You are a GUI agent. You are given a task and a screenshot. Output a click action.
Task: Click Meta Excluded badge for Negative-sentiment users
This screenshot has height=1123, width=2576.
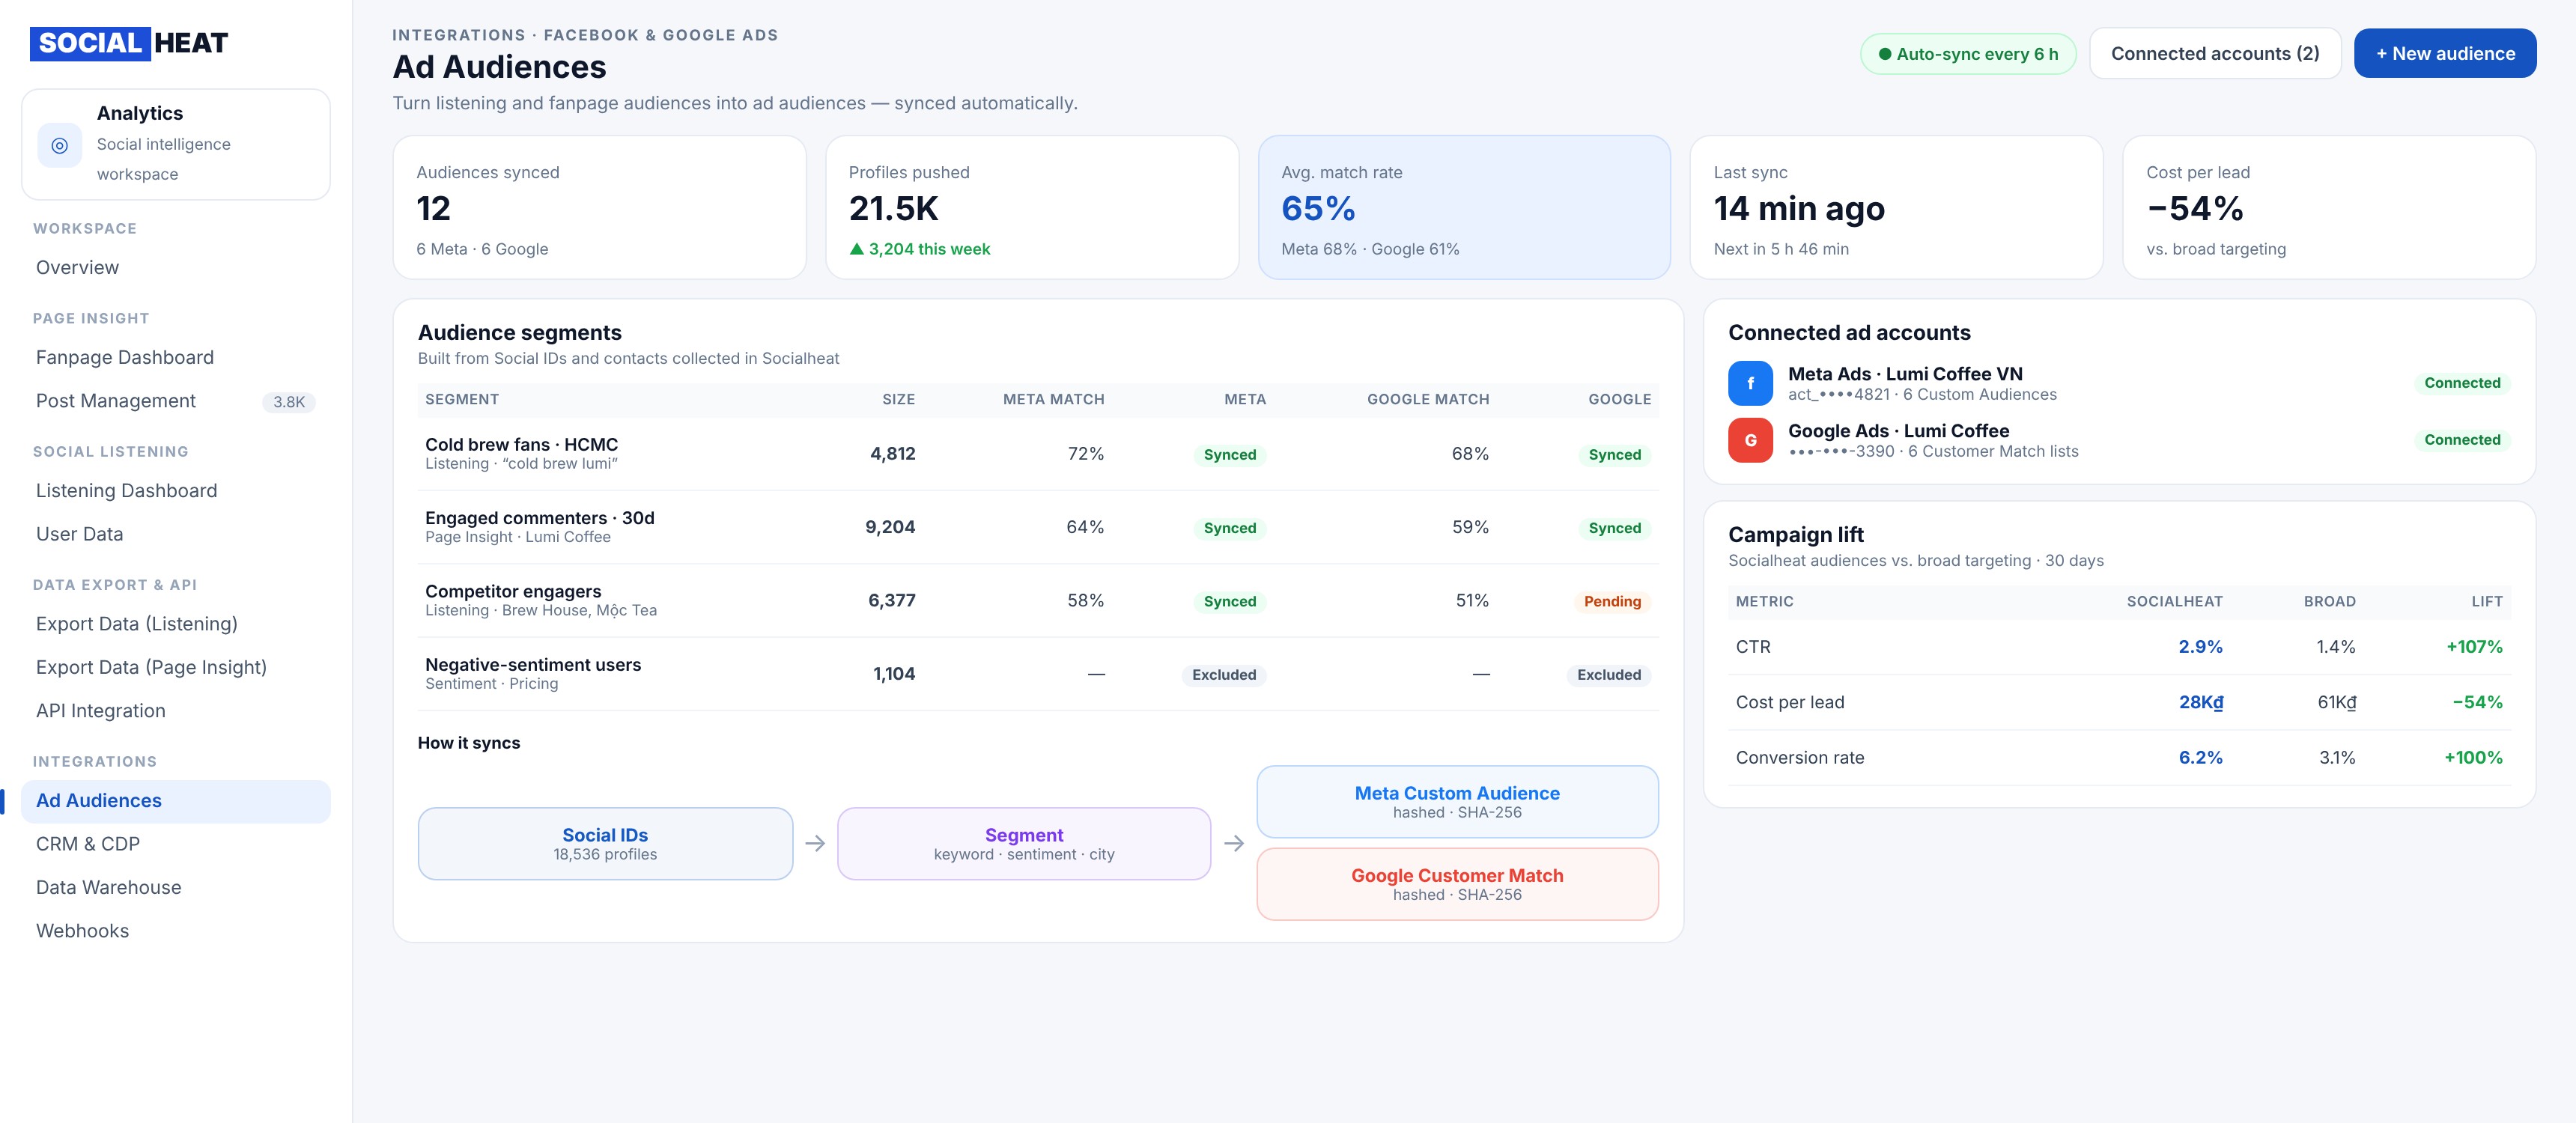pos(1224,675)
